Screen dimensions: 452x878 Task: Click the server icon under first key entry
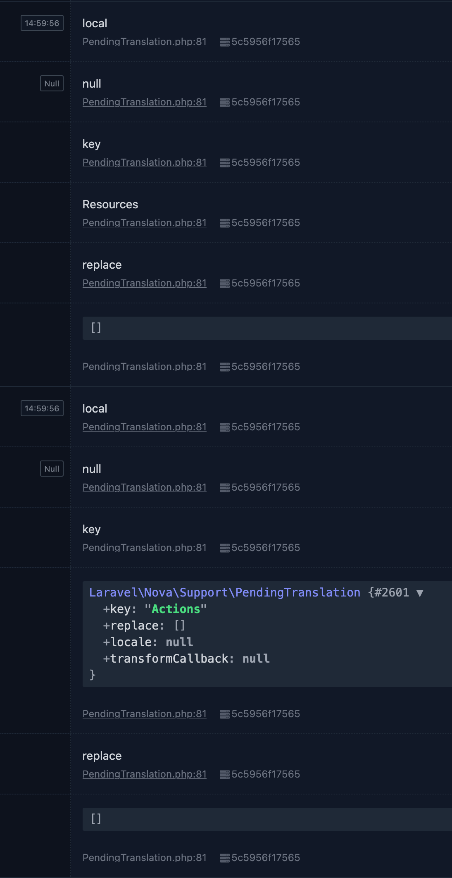click(x=224, y=163)
